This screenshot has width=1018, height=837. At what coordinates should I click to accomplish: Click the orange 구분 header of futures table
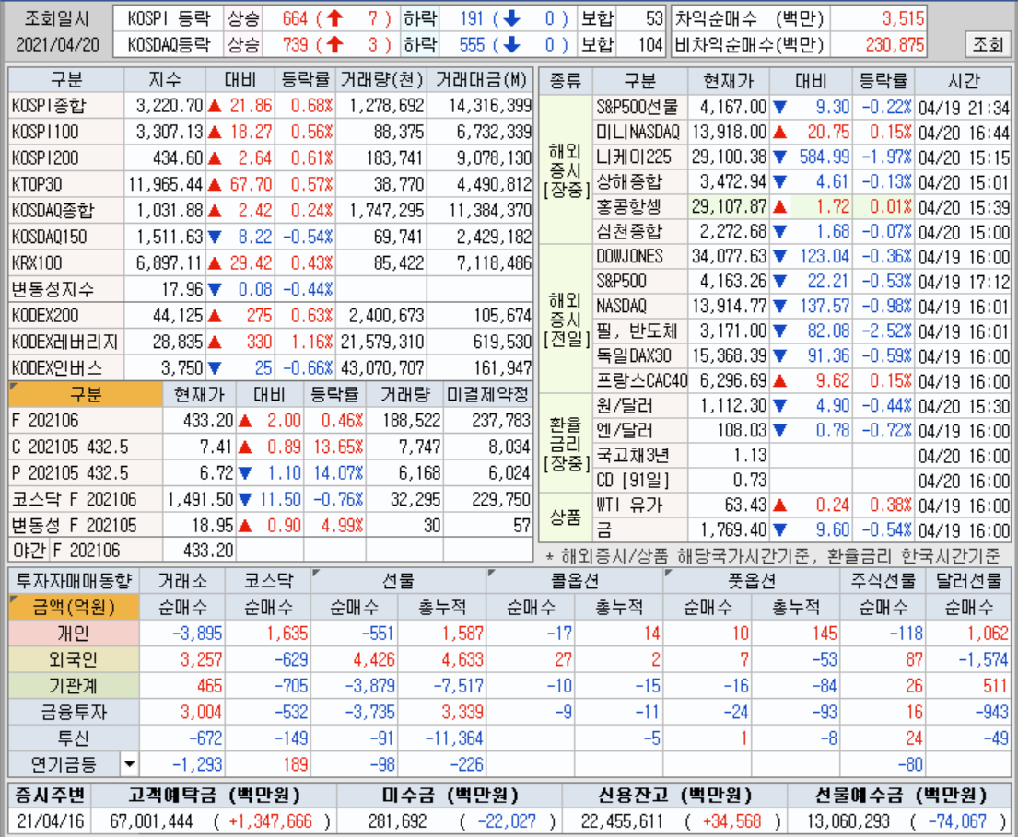[86, 394]
